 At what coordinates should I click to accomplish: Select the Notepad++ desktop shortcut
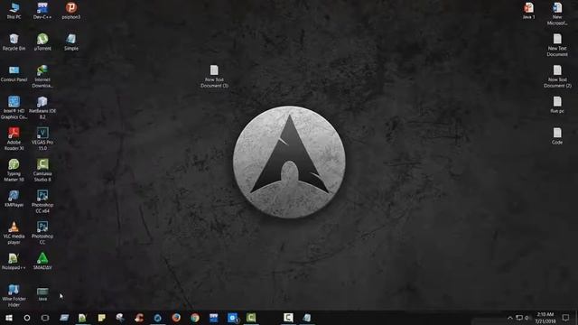(14, 261)
